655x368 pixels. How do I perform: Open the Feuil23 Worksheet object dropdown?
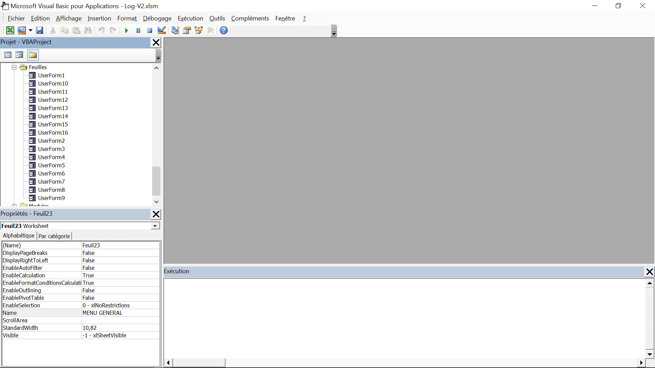coord(155,226)
